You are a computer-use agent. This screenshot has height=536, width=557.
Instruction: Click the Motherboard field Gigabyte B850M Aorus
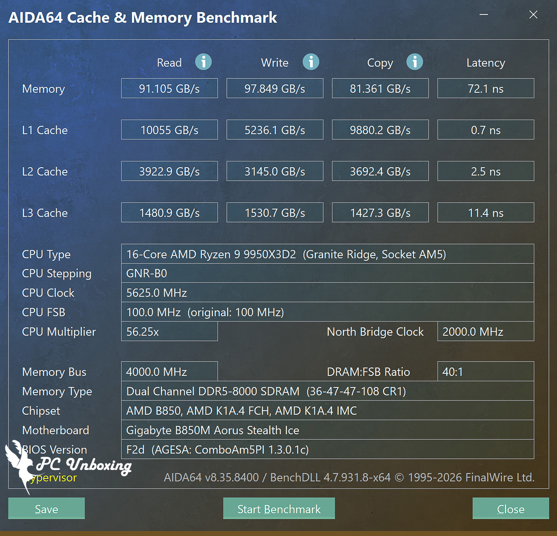[x=328, y=430]
